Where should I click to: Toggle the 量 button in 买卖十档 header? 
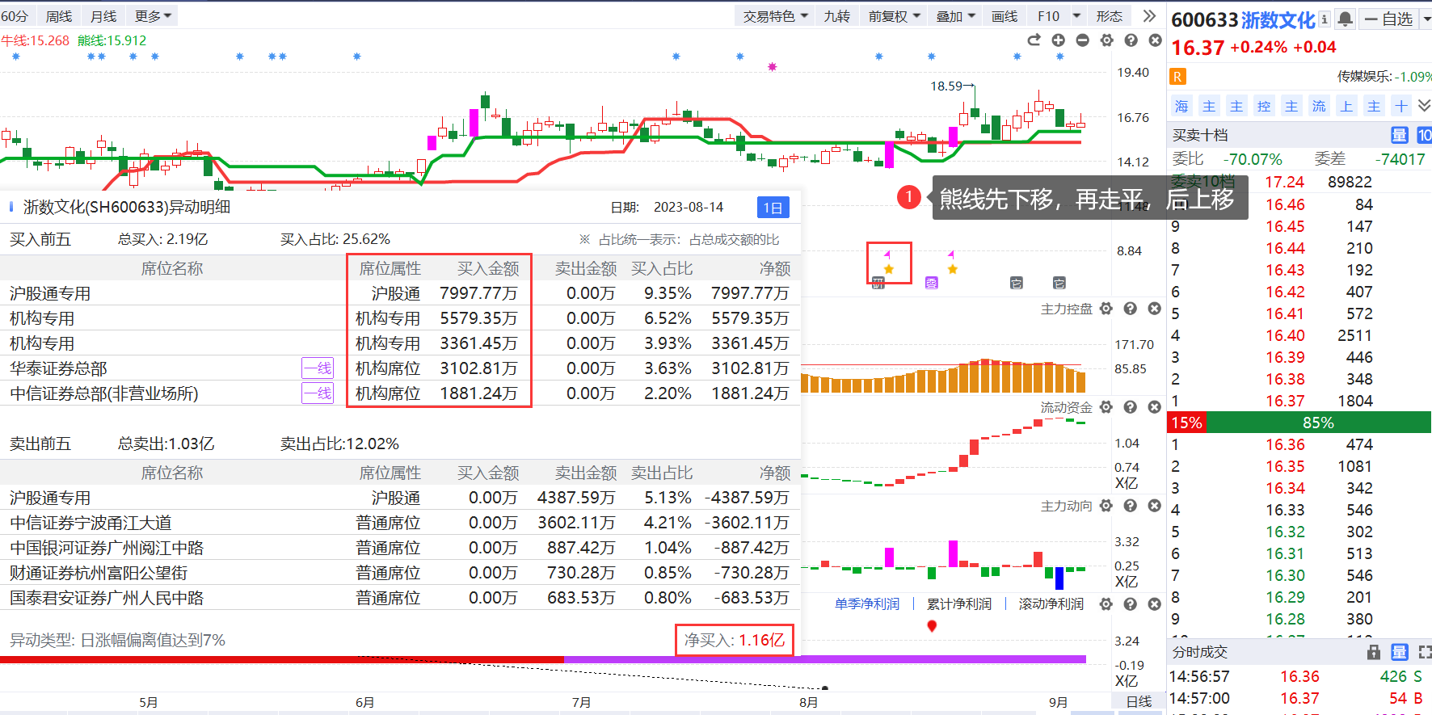point(1400,135)
